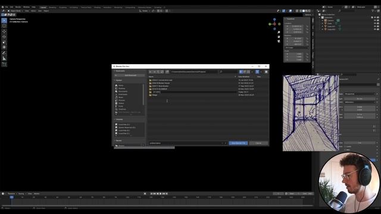Screen dimensions: 381x214
Task: Click Add Bookmark button
Action: click(130, 75)
